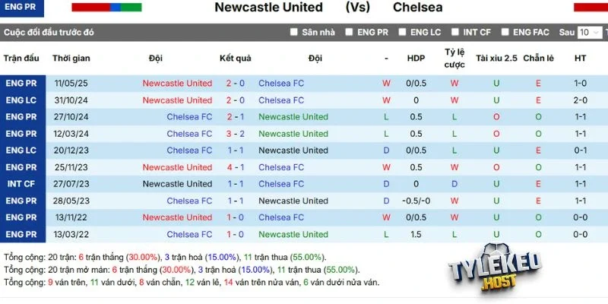Tick the ENG PR filter checkbox
The image size is (608, 304).
(350, 33)
